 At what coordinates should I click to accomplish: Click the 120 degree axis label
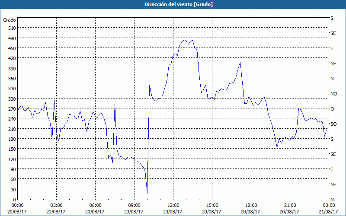(12, 159)
